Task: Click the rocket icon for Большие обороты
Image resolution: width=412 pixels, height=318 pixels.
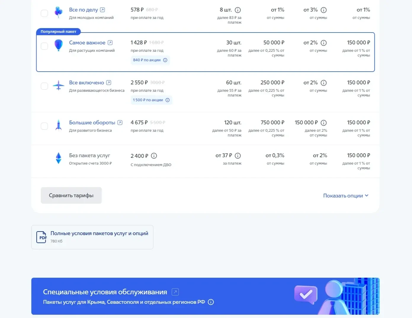Action: tap(59, 125)
